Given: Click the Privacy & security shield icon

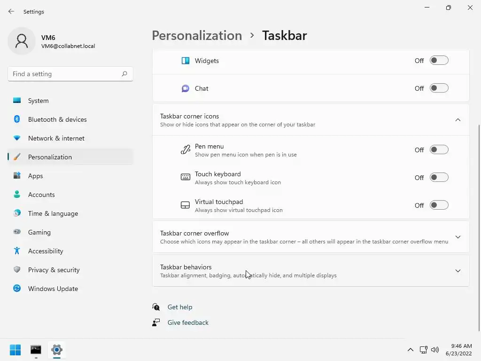Looking at the screenshot, I should click(17, 270).
